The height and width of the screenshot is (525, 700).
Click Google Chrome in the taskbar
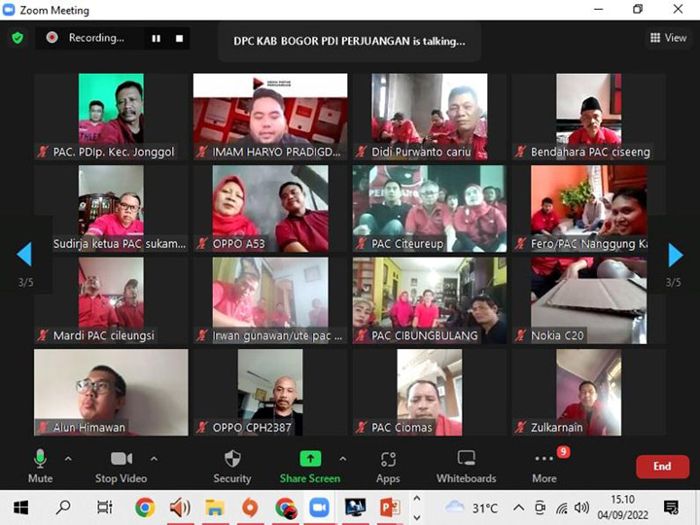(x=144, y=507)
